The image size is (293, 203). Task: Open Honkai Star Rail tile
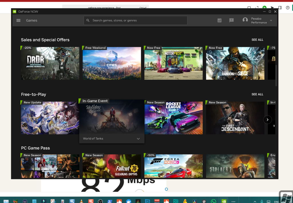pos(50,118)
